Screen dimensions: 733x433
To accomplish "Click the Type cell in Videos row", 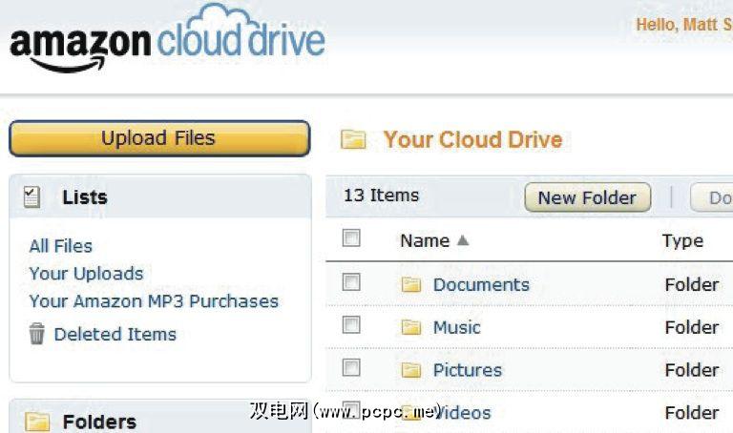I will 692,412.
